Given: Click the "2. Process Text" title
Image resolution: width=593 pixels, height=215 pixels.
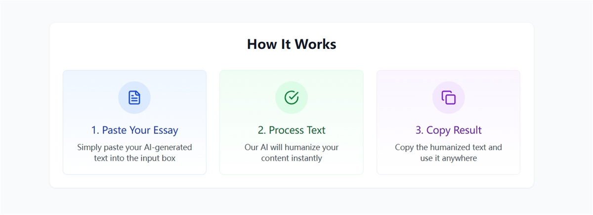Looking at the screenshot, I should pos(292,130).
